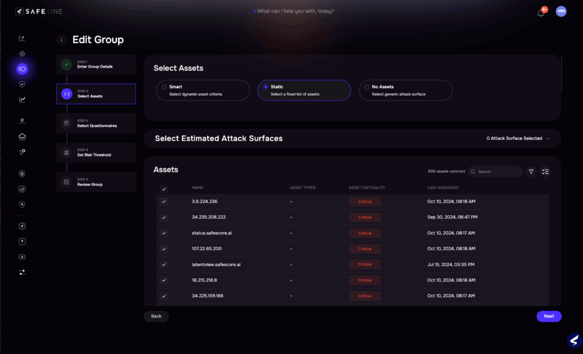Viewport: 583px width, 354px height.
Task: Expand the 0 Attack Surface Selected dropdown
Action: [518, 138]
